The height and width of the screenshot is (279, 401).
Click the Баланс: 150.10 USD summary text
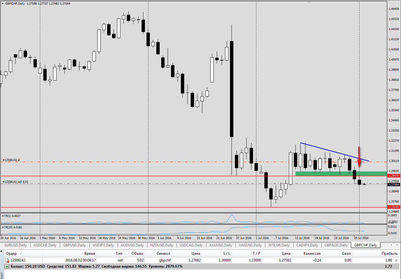click(28, 266)
